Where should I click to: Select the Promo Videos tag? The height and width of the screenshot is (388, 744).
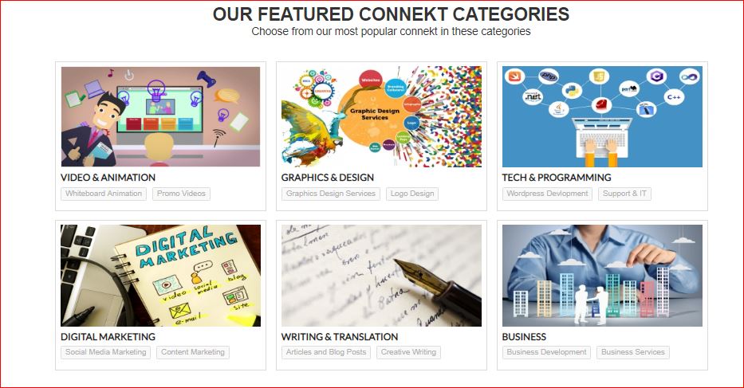[x=181, y=194]
